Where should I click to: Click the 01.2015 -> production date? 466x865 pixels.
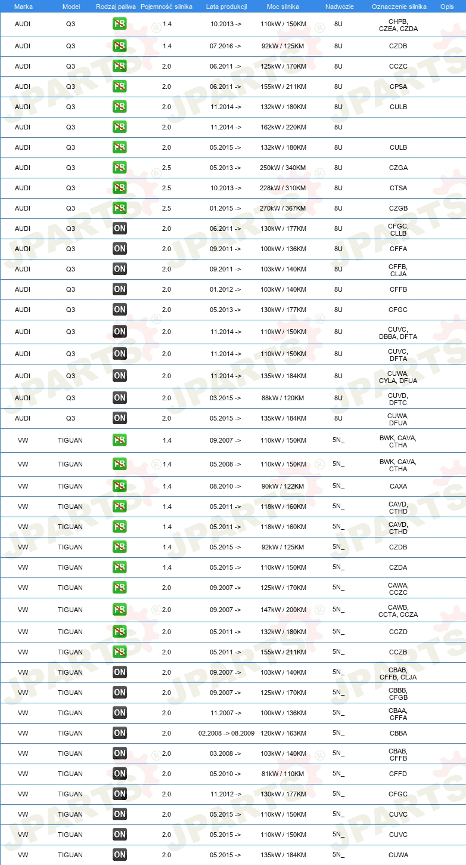pyautogui.click(x=226, y=208)
